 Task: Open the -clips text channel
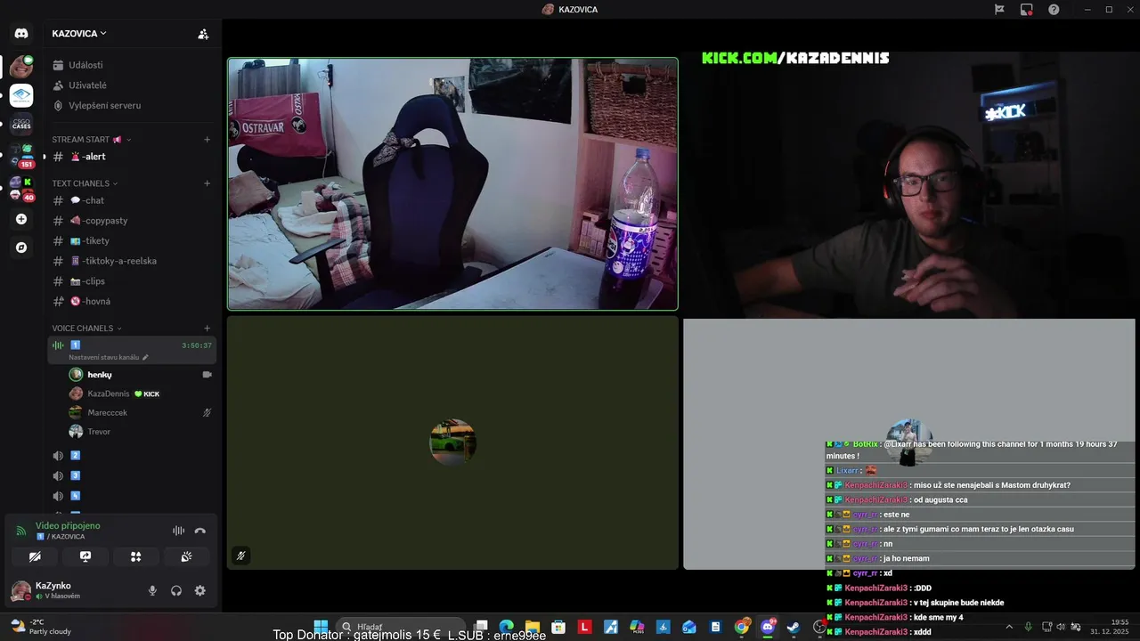[132, 281]
